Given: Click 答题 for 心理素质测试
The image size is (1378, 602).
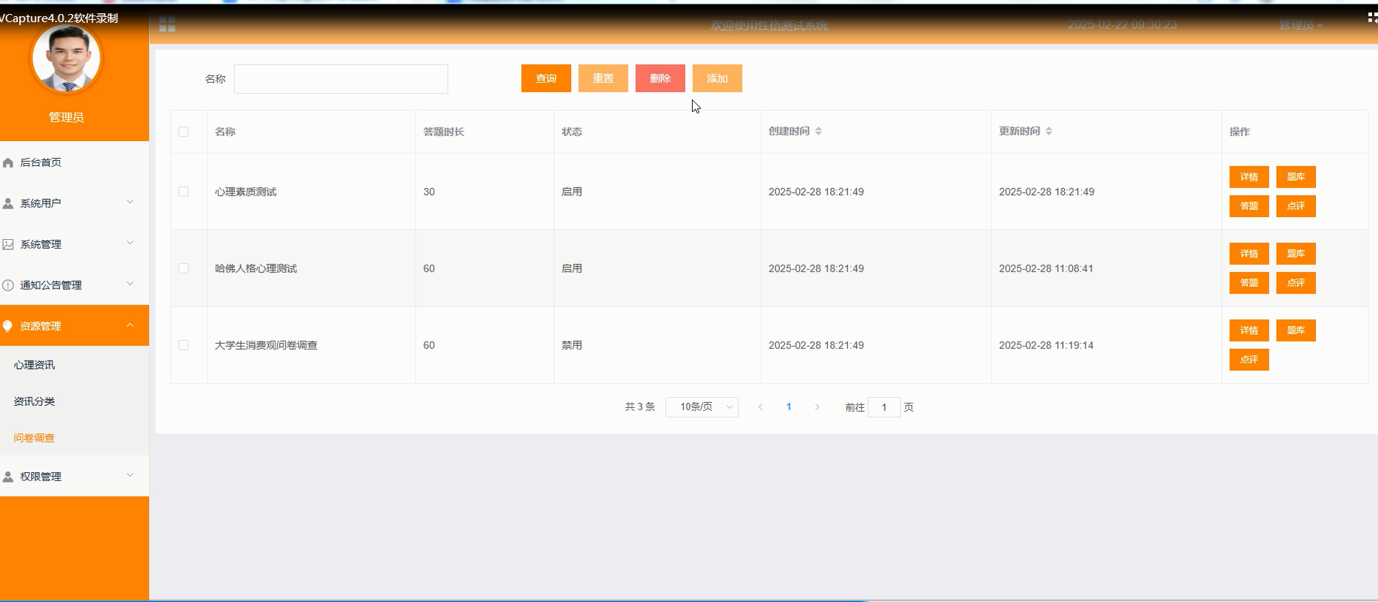Looking at the screenshot, I should click(1249, 206).
